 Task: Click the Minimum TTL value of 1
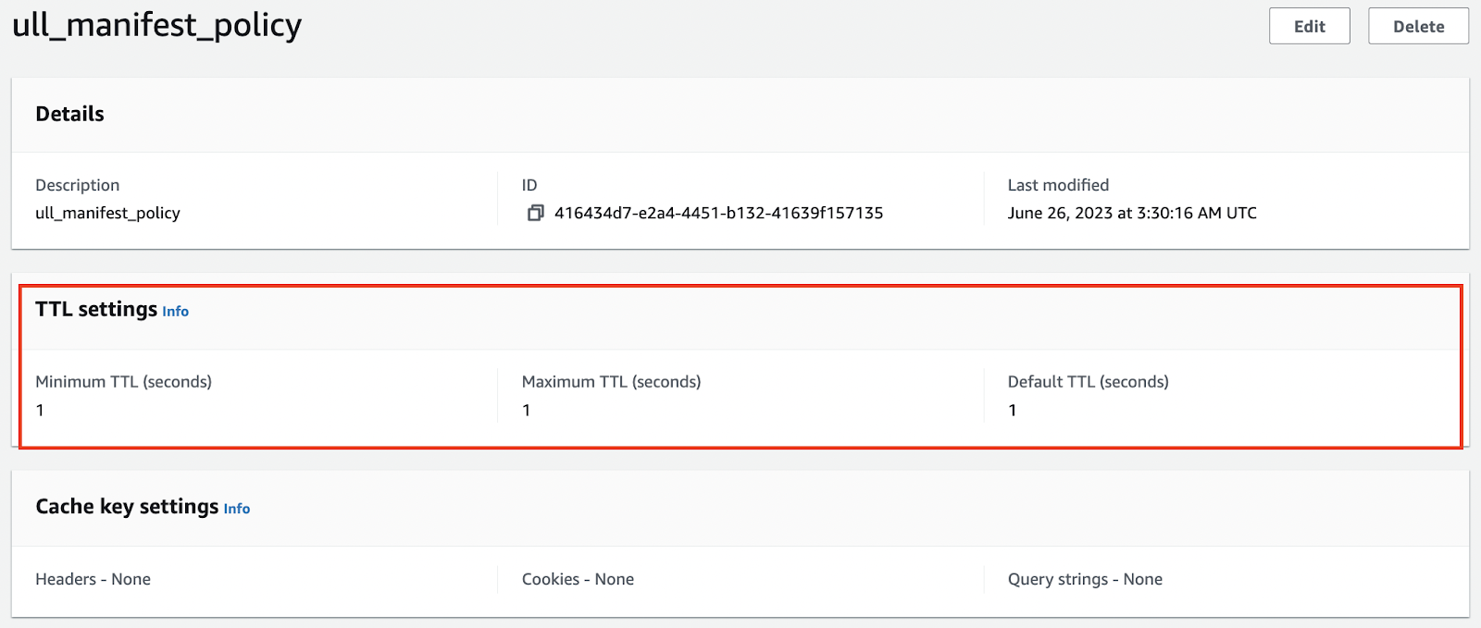(40, 410)
